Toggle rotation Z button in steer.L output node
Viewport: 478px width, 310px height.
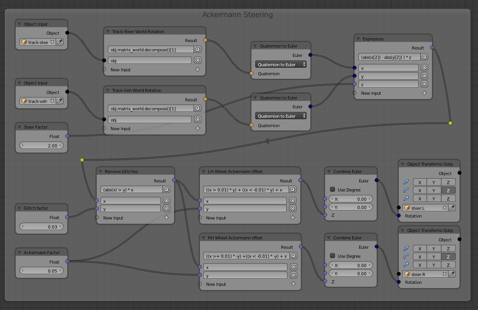[x=448, y=190]
